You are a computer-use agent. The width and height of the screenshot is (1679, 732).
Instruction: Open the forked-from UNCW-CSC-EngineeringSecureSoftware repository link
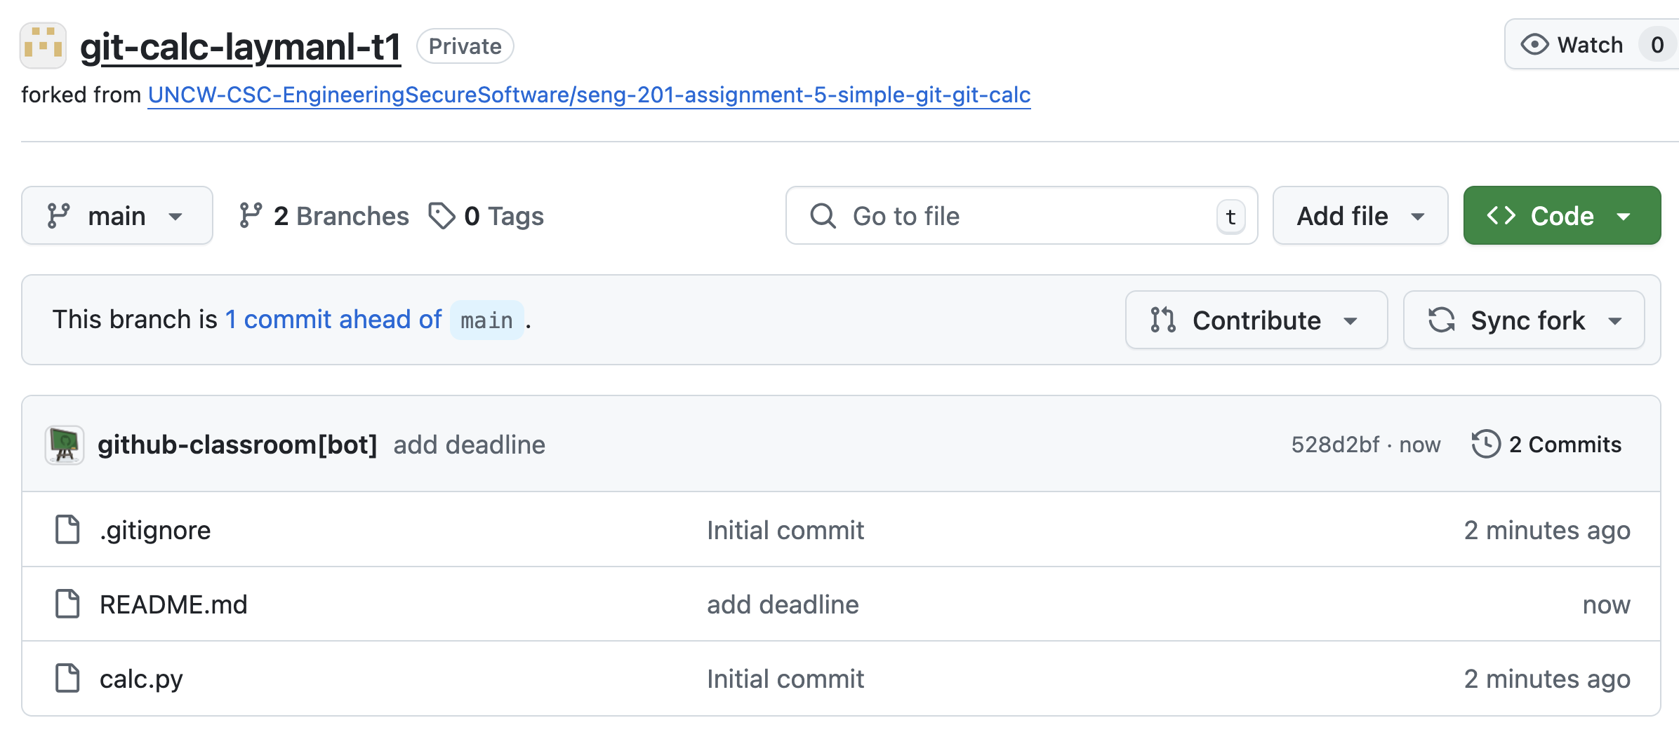[x=589, y=95]
